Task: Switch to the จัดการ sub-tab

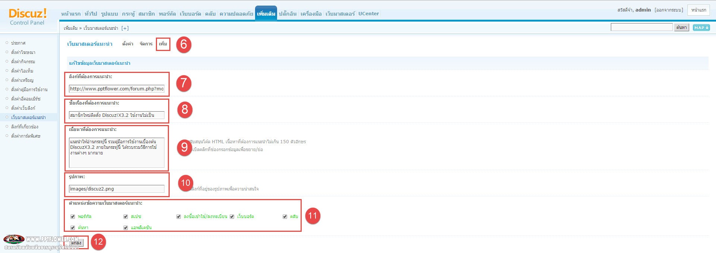Action: point(146,44)
